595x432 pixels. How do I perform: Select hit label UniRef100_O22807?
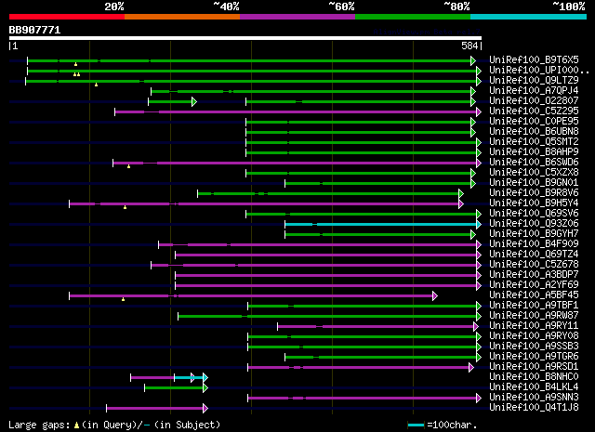534,101
